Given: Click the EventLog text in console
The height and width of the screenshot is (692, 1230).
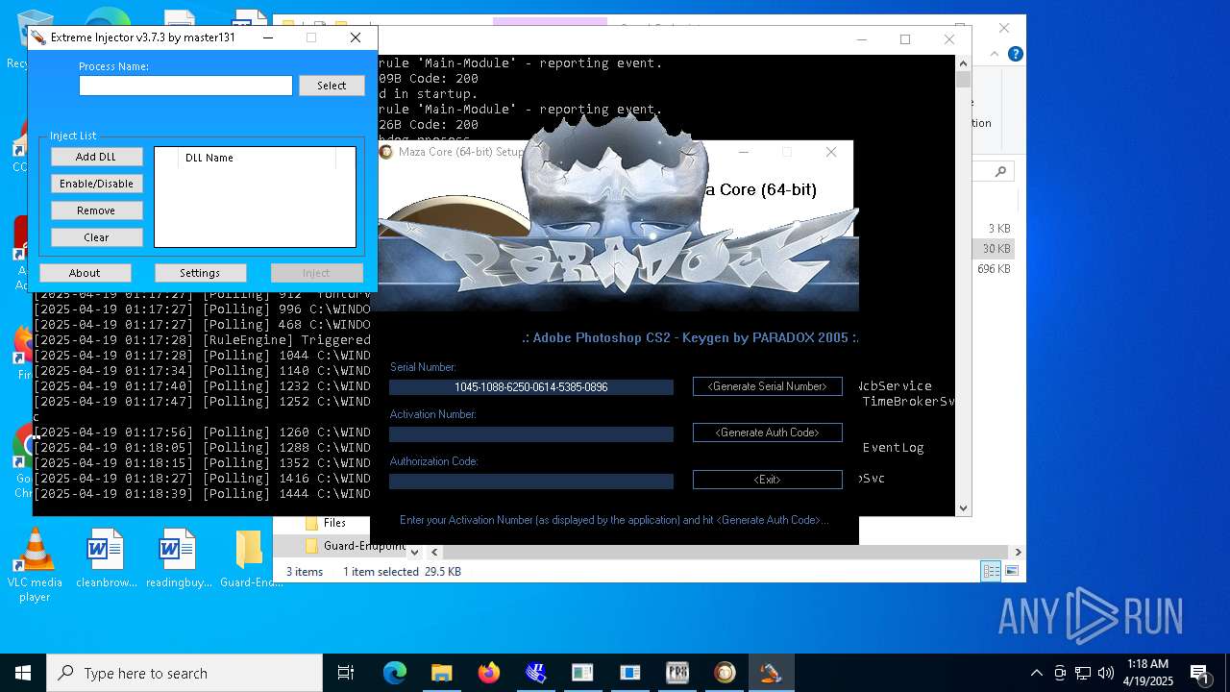Looking at the screenshot, I should coord(893,448).
